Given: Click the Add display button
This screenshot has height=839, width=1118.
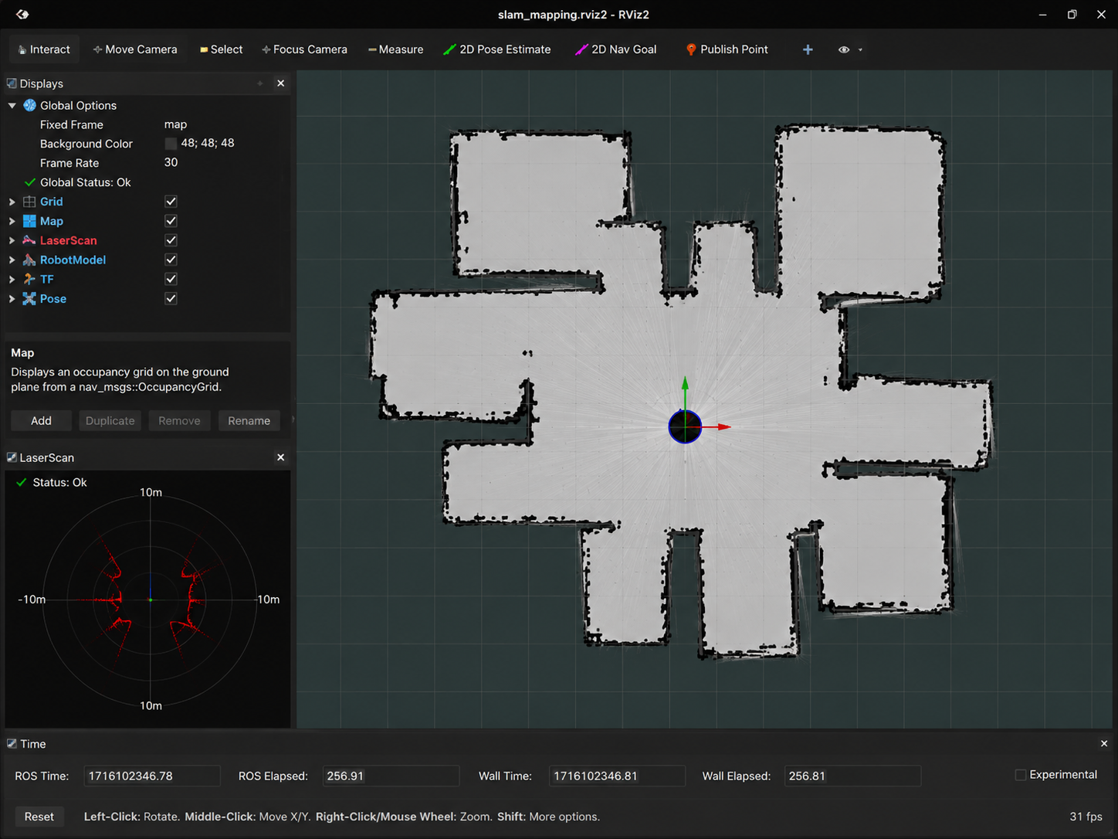Looking at the screenshot, I should pyautogui.click(x=41, y=420).
